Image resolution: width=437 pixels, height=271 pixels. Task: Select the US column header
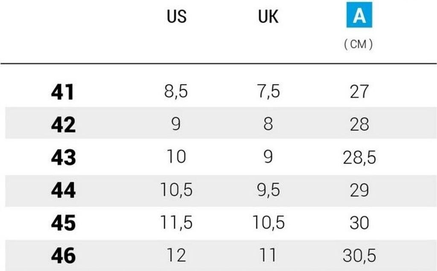[x=176, y=17]
